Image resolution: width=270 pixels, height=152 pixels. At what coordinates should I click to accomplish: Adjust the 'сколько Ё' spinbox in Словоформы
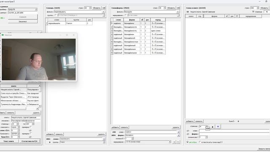(x=130, y=138)
